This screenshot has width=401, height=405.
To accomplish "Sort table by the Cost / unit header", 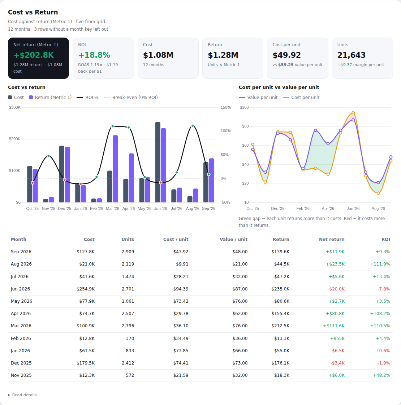I will [176, 240].
